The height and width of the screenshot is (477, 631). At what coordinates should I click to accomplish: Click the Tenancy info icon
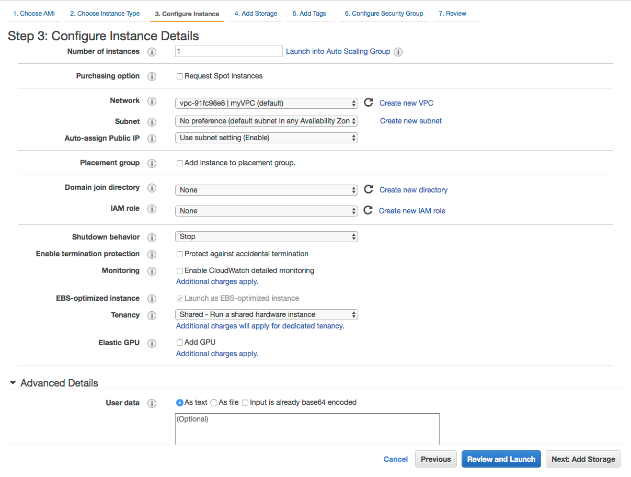click(x=152, y=315)
